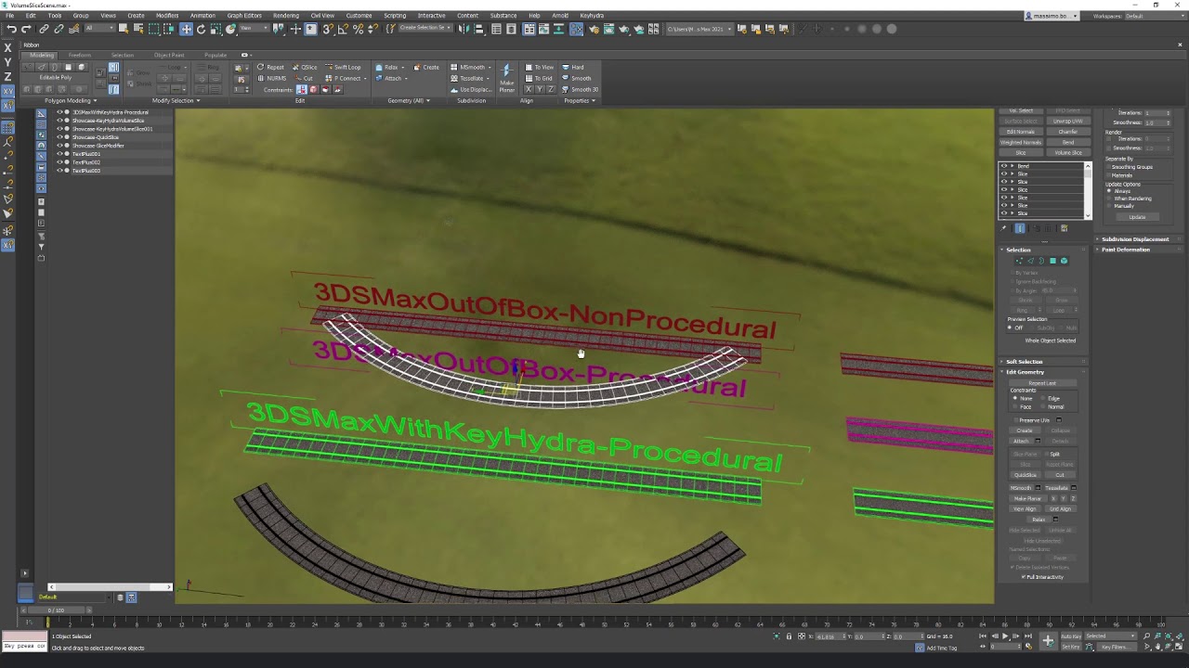Select Showcase-SliceModifier in the scene explorer
The image size is (1189, 668).
[98, 146]
